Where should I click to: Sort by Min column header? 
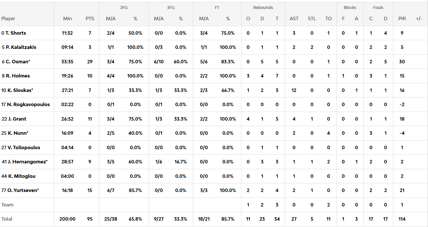tap(67, 19)
